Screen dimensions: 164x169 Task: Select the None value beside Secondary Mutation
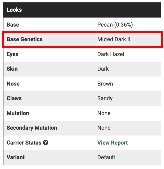(104, 128)
